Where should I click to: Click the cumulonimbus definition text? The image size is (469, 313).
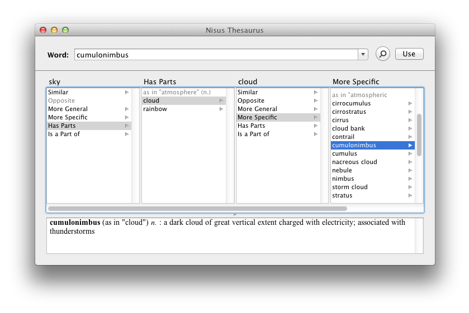point(228,227)
